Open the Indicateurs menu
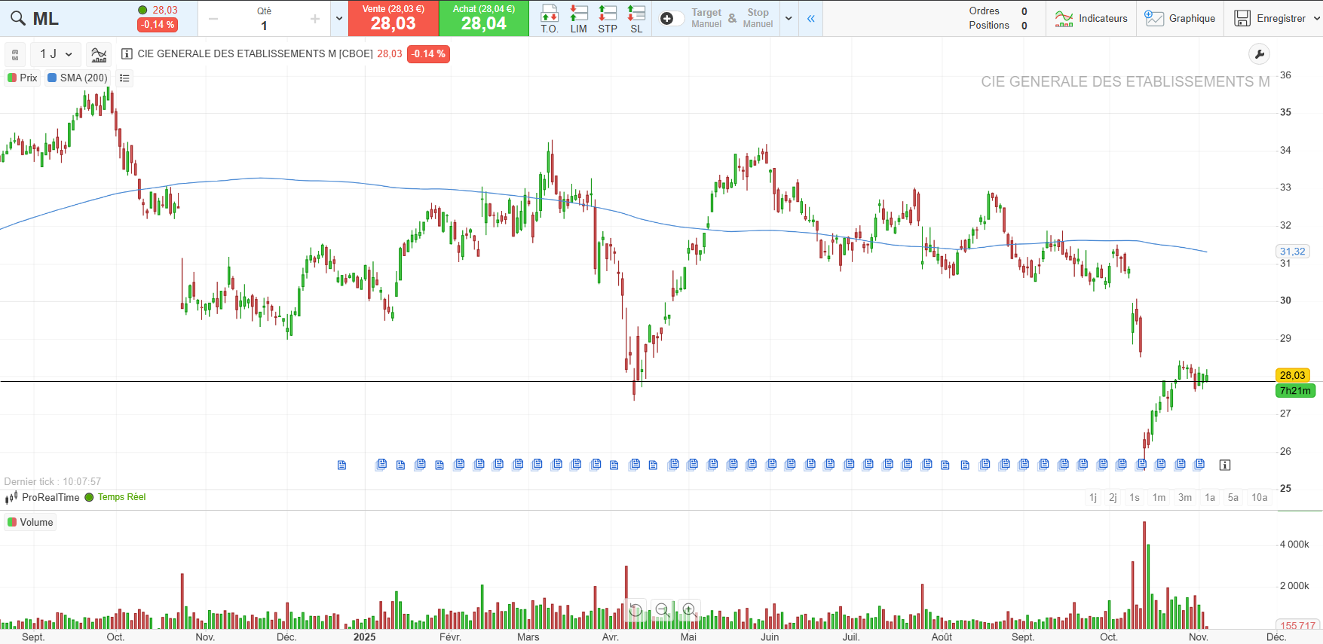1323x644 pixels. coord(1092,19)
